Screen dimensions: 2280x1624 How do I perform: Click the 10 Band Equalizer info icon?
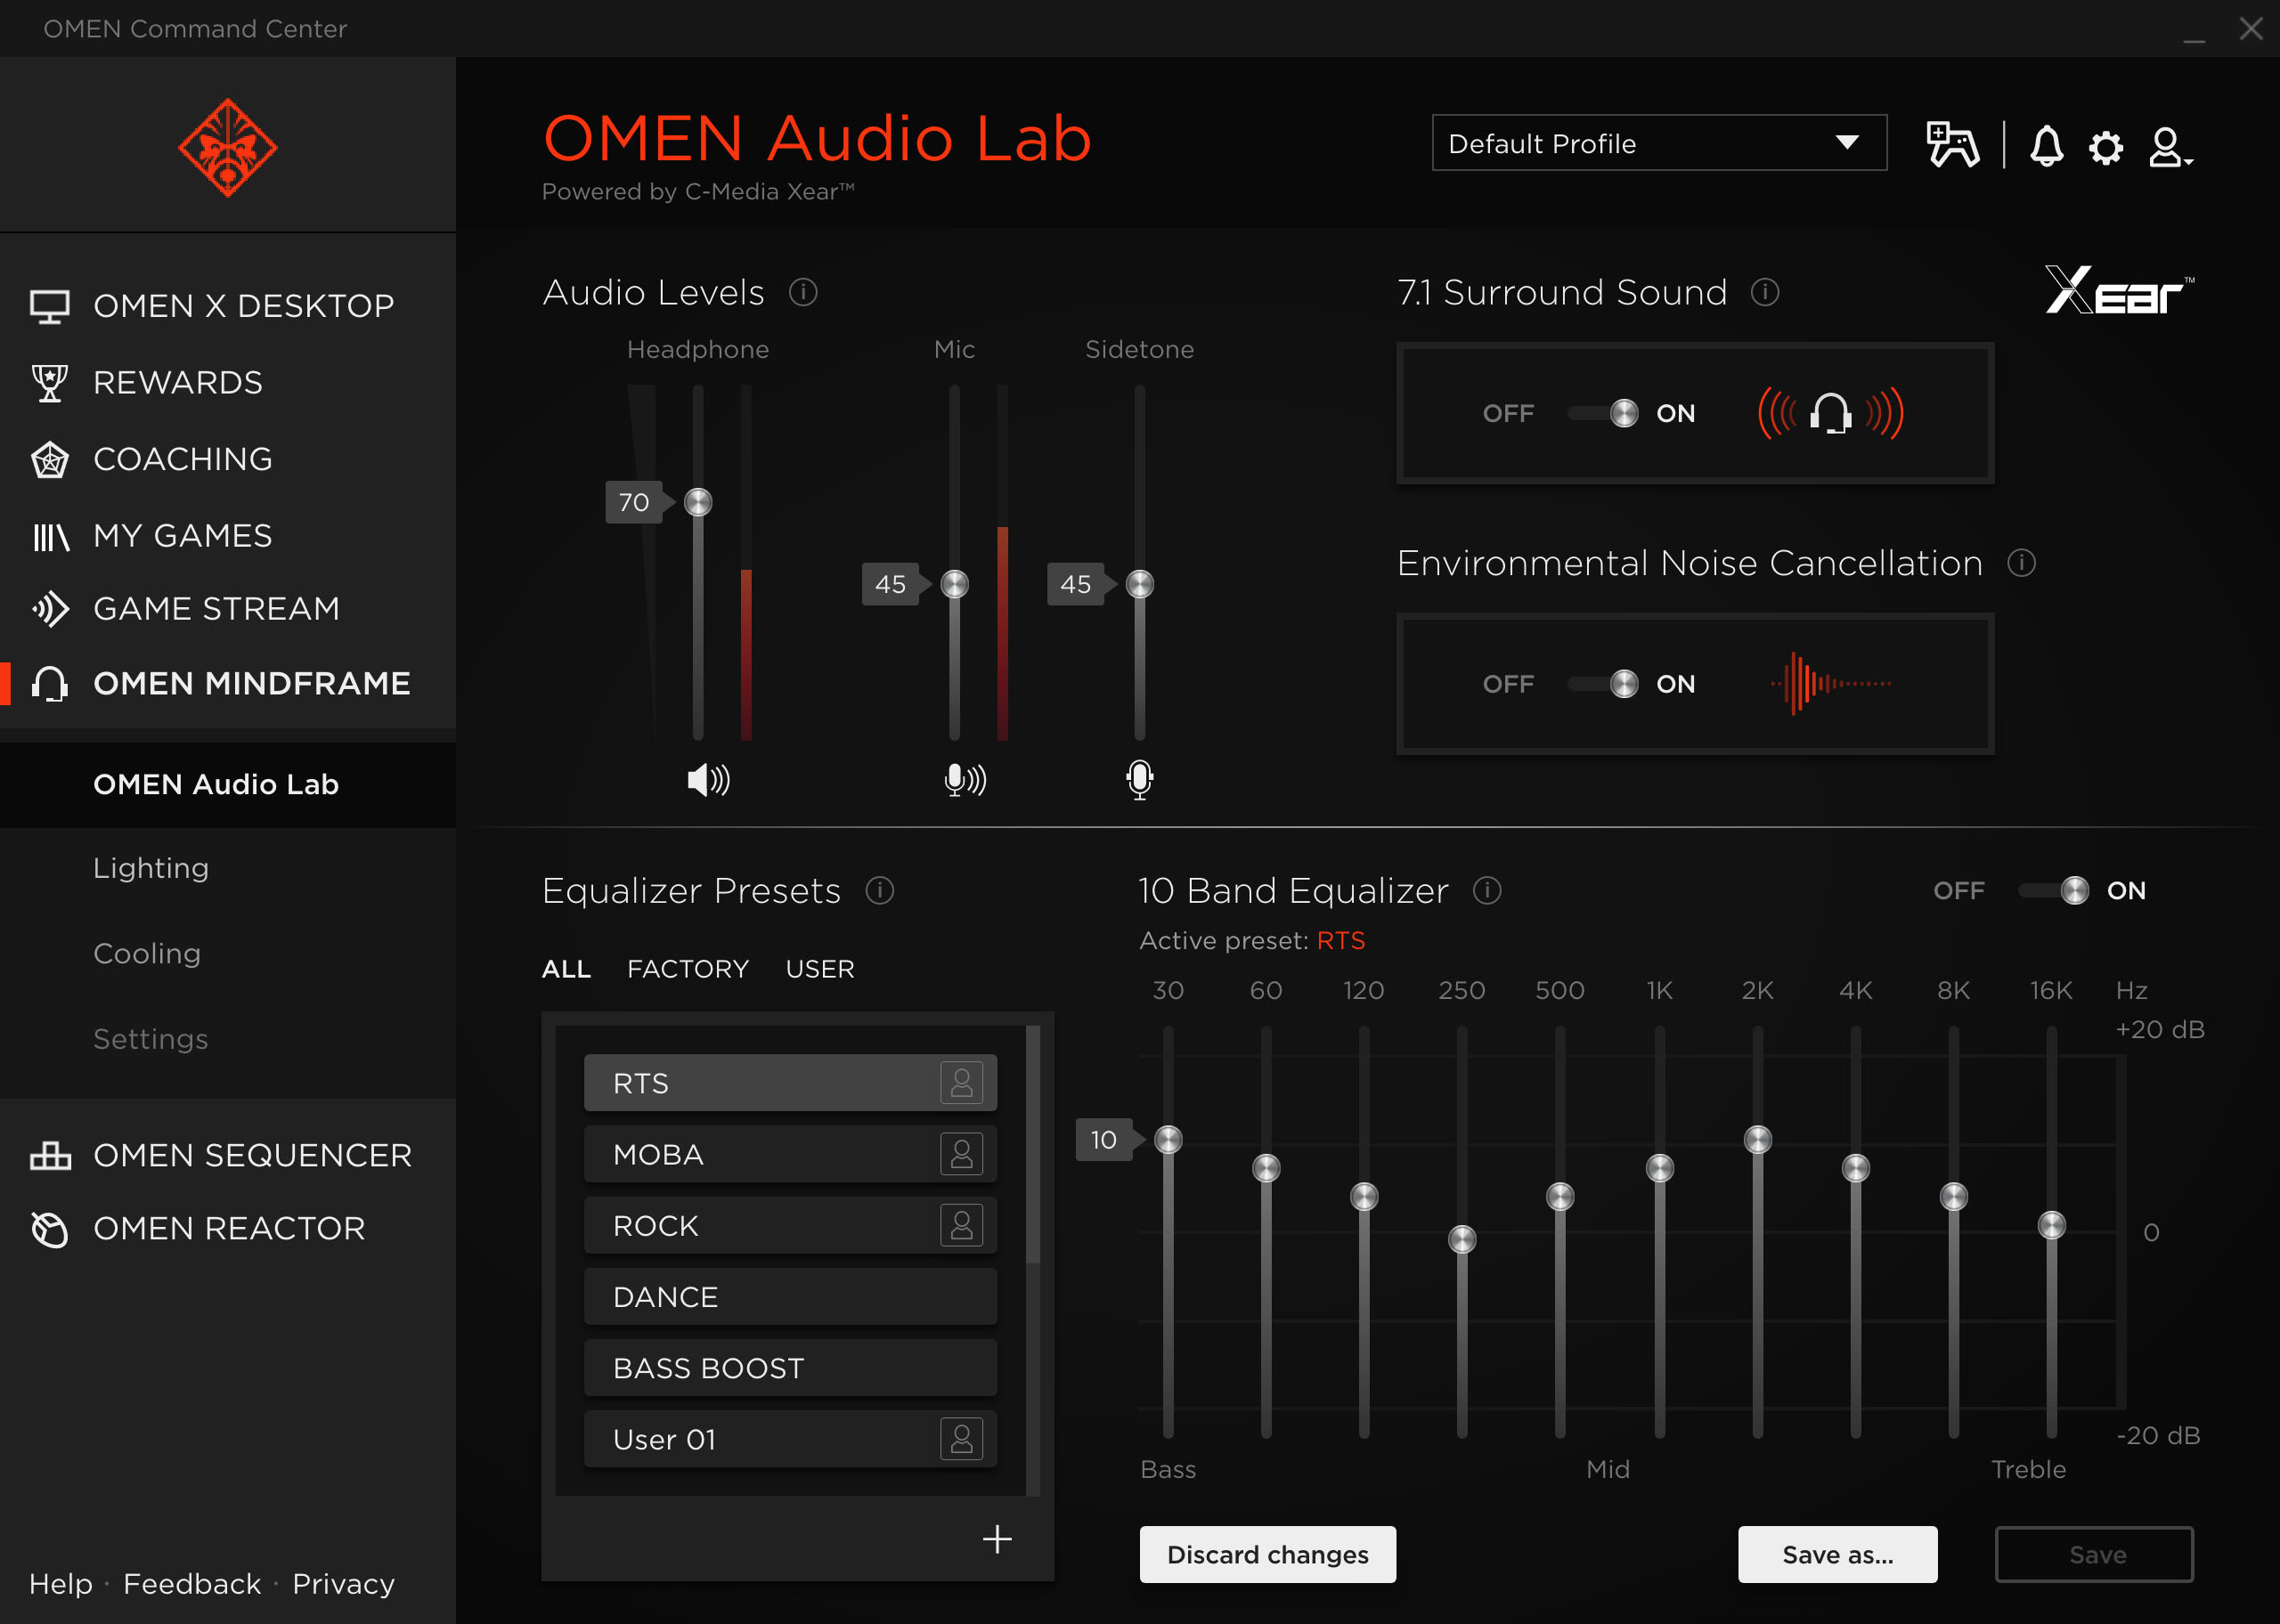1487,890
